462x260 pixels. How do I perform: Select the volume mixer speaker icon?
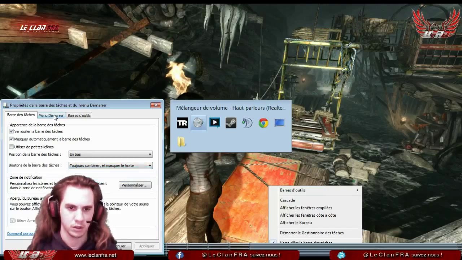coord(198,123)
